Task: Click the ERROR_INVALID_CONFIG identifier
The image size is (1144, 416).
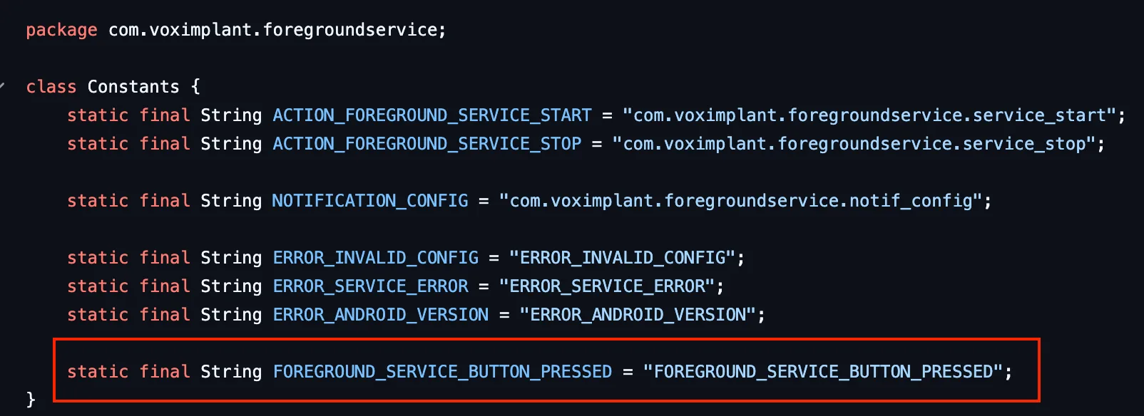Action: (376, 258)
